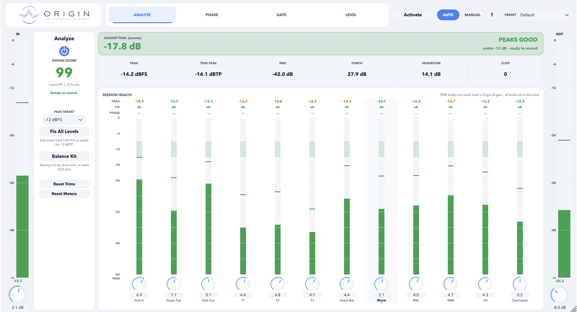Image resolution: width=577 pixels, height=312 pixels.
Task: Click the IN master meter
Action: [x=22, y=159]
